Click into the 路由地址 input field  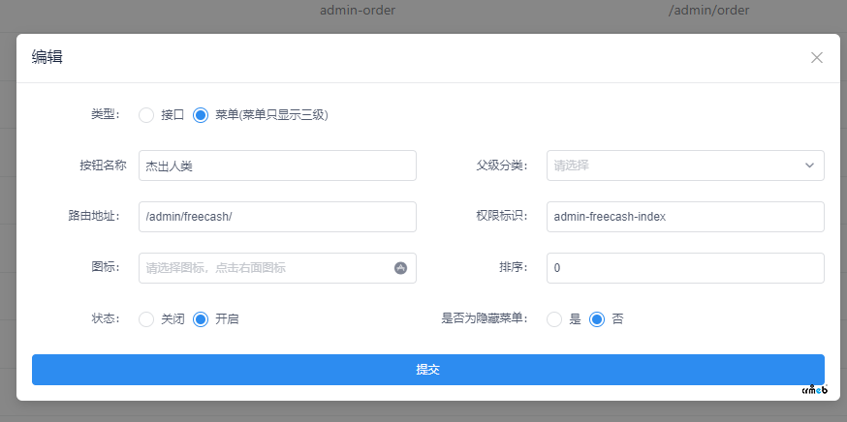pos(278,217)
